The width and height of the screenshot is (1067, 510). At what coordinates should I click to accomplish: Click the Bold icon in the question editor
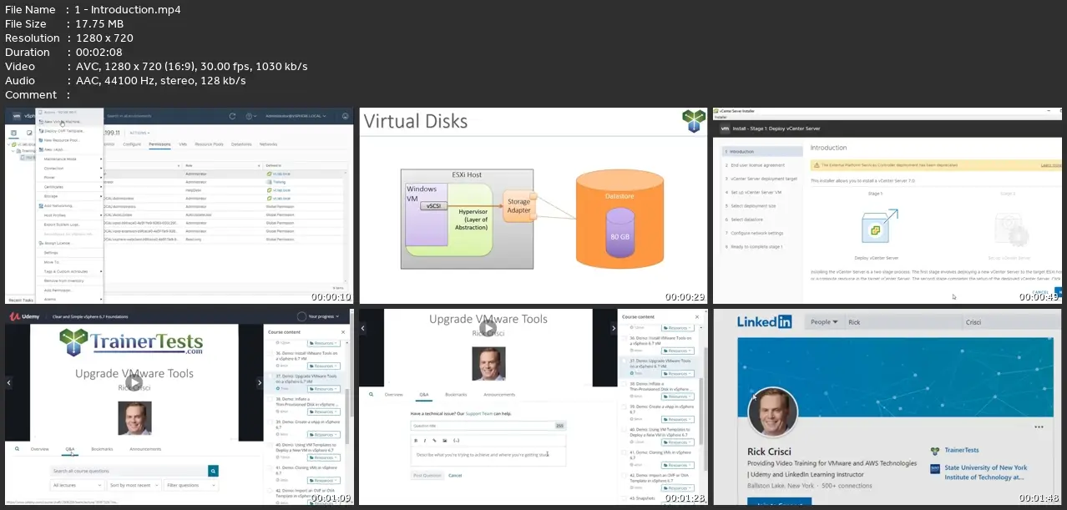coord(415,440)
